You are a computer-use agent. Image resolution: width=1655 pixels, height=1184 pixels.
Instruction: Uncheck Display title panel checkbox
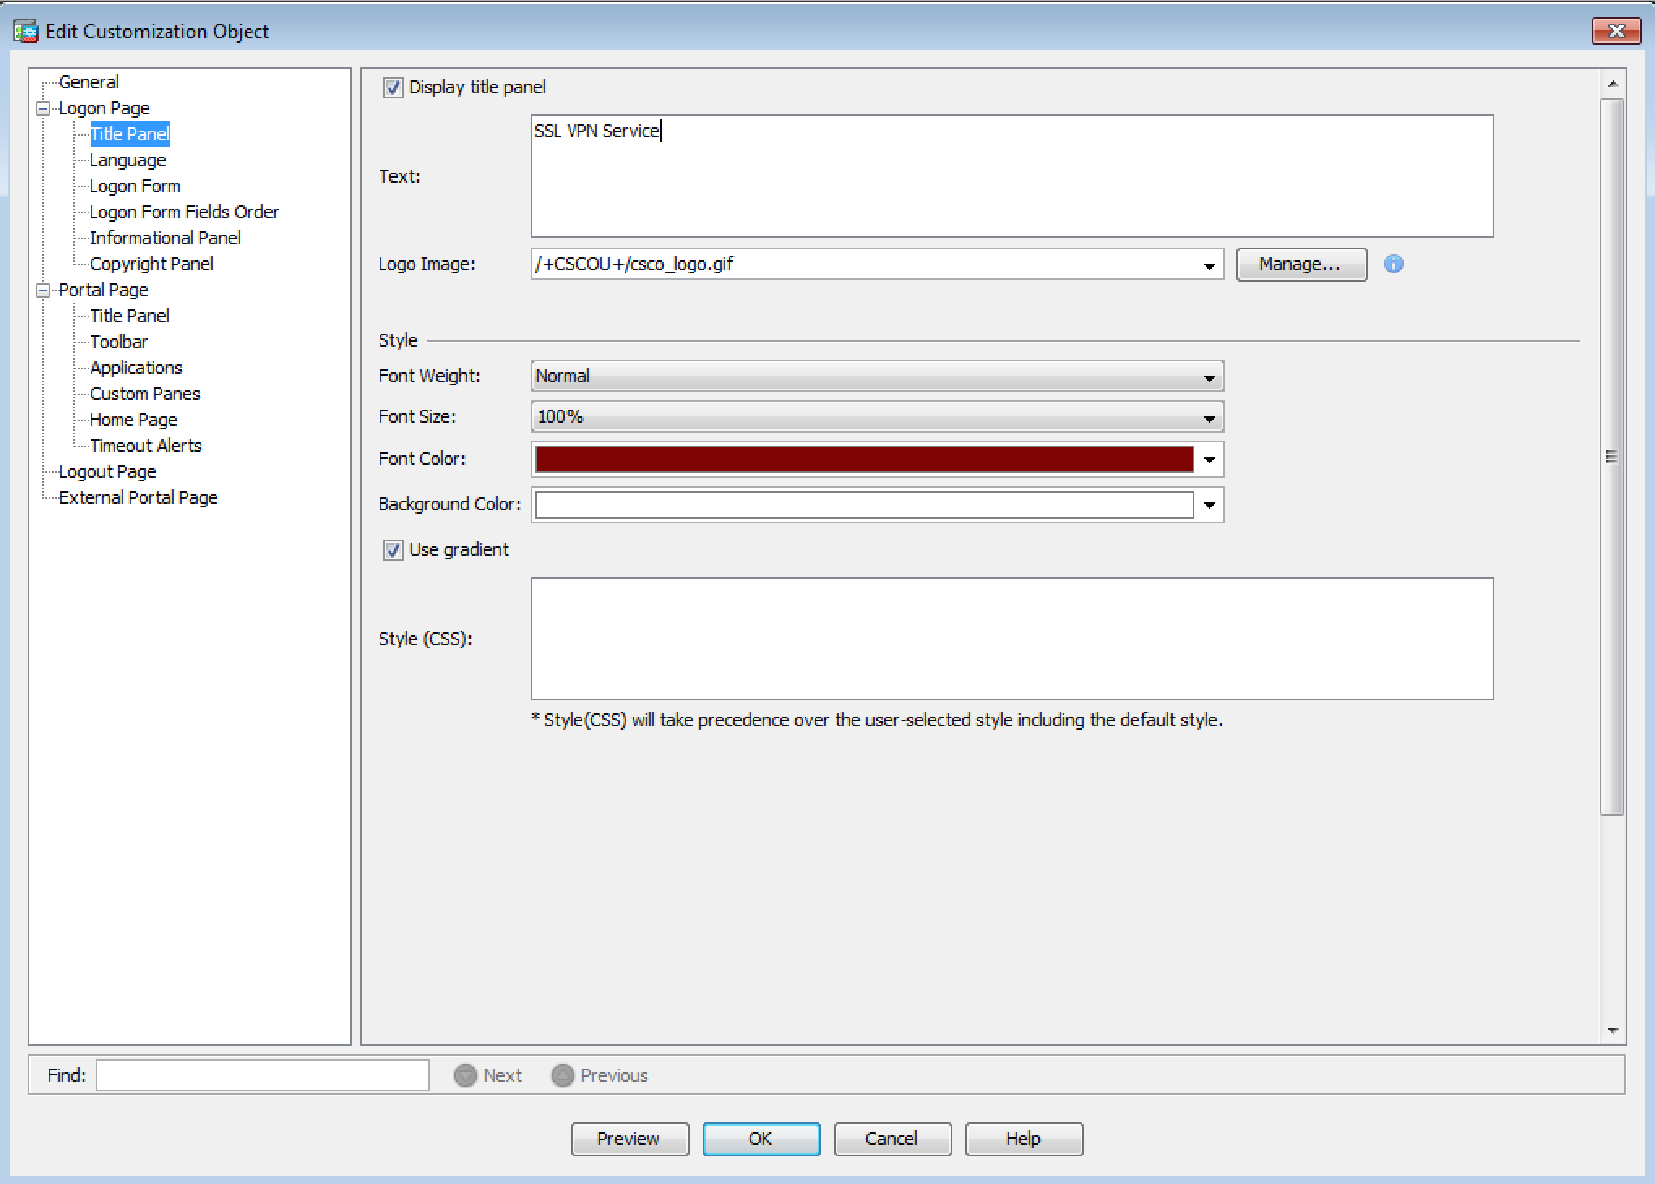(393, 88)
